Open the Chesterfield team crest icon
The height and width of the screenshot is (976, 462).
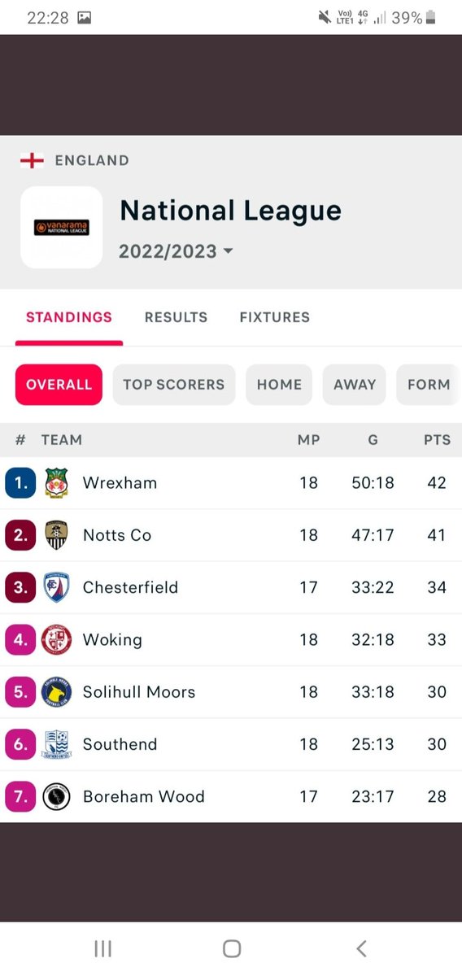pos(57,587)
